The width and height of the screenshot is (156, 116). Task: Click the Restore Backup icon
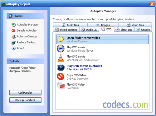13,42
